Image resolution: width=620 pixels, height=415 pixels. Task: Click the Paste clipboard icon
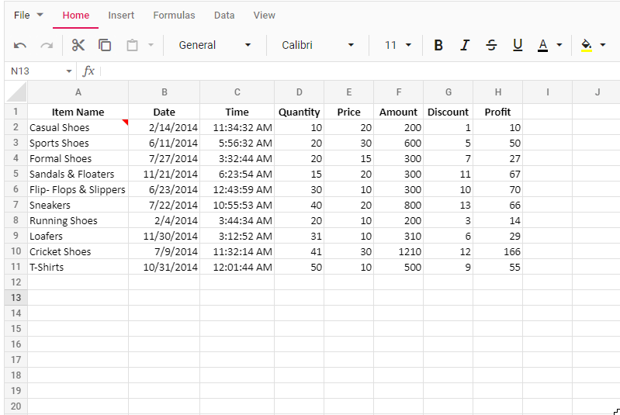(132, 46)
